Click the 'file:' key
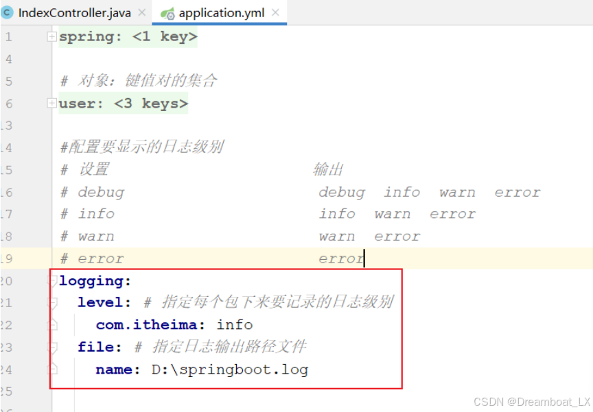Image resolution: width=593 pixels, height=412 pixels. click(x=100, y=347)
